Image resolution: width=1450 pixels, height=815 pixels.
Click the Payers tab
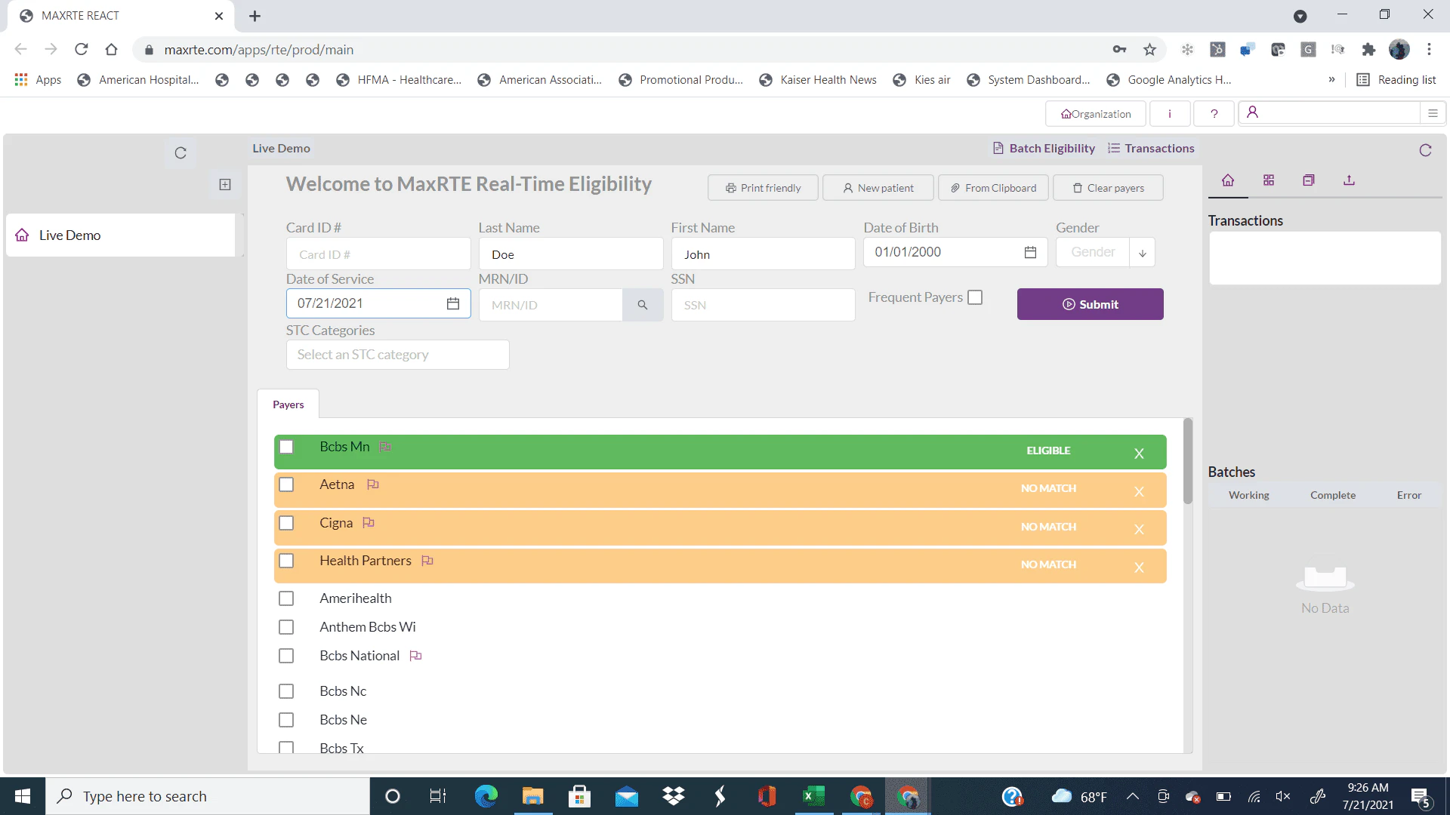pyautogui.click(x=287, y=404)
